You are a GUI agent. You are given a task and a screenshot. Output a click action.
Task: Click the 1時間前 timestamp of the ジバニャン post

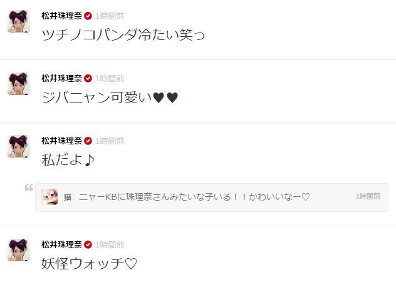pyautogui.click(x=110, y=79)
